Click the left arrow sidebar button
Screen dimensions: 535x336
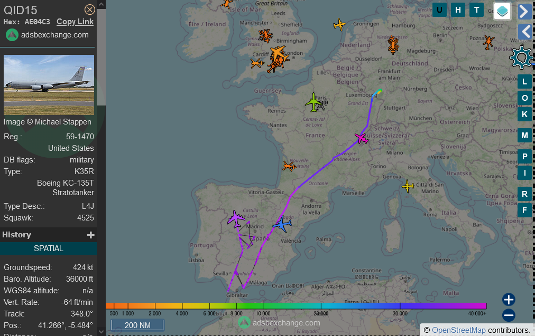(524, 32)
